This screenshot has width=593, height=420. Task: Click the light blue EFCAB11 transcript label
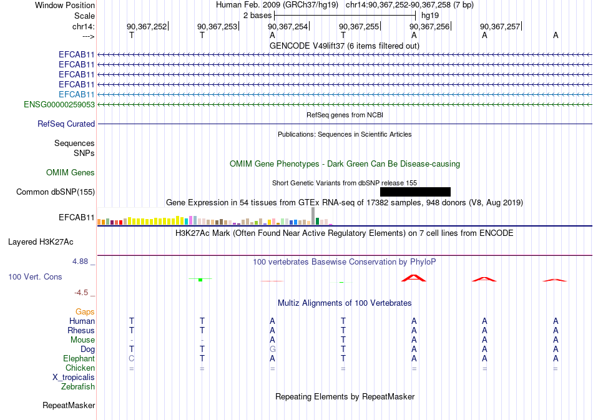[x=76, y=94]
